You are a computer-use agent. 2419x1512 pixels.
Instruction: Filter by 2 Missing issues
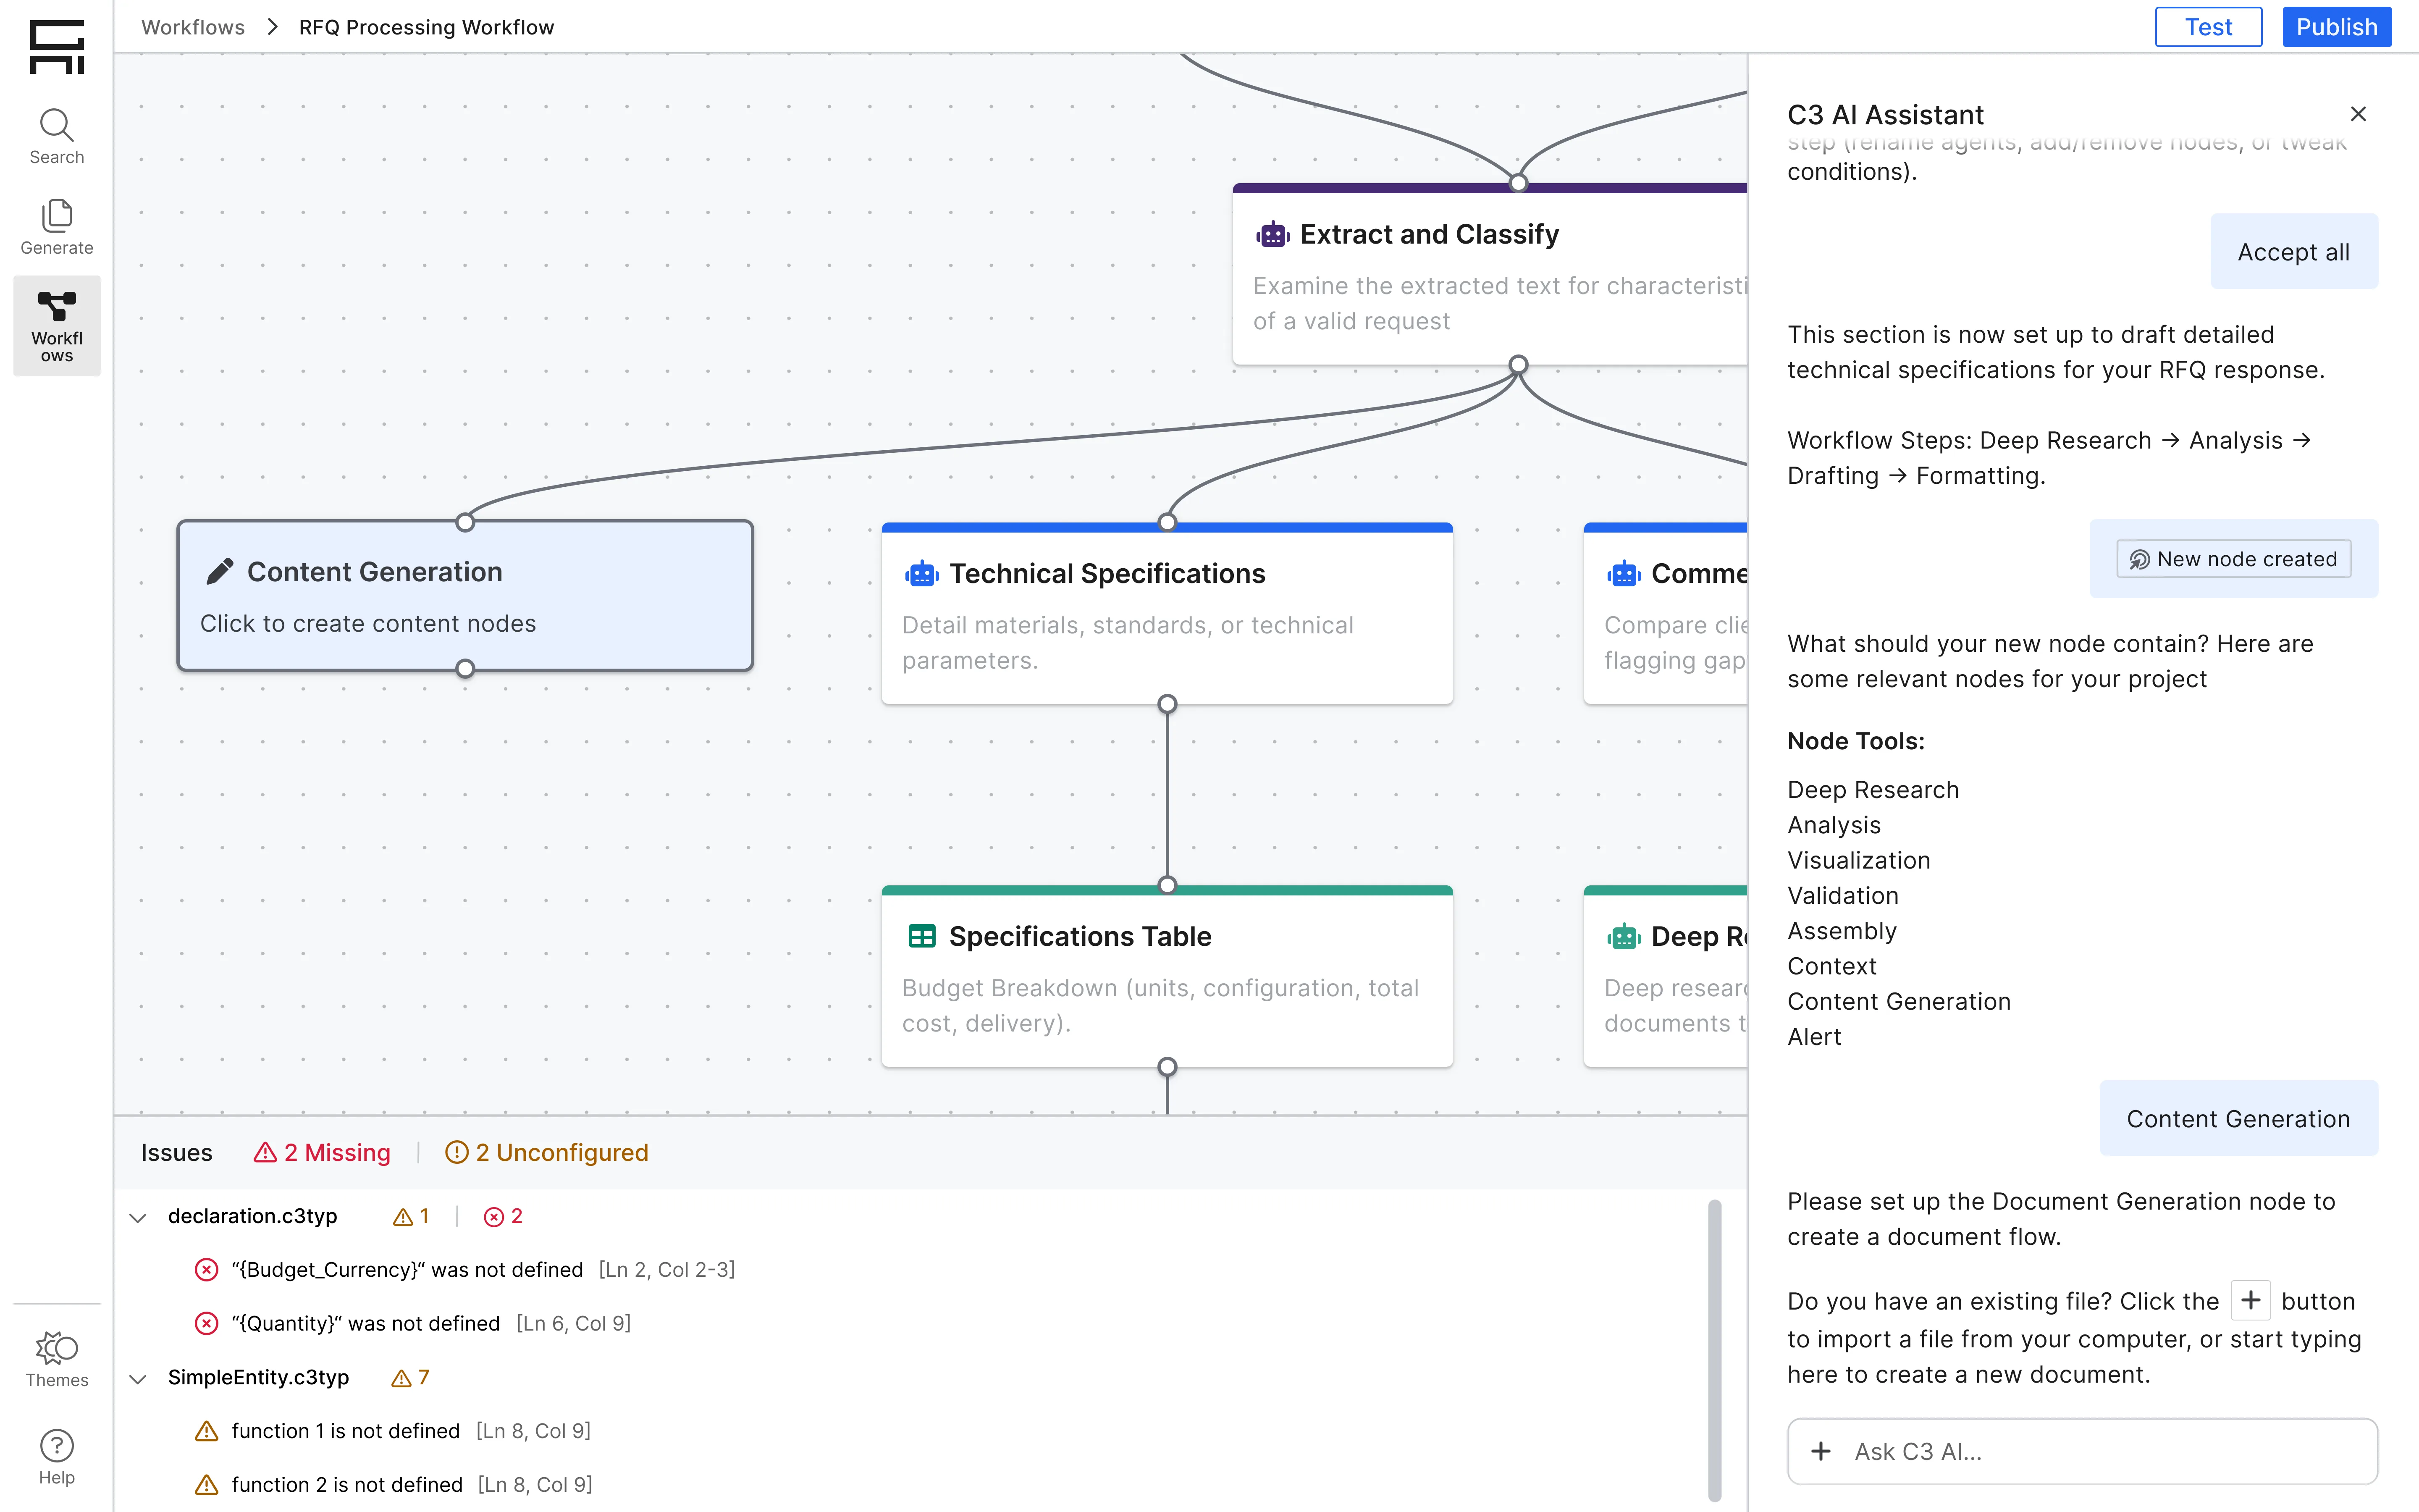click(322, 1152)
